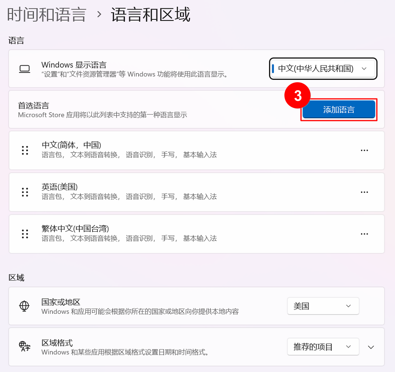Open more options for 中文(简体，中国)
The width and height of the screenshot is (395, 372).
click(x=364, y=150)
